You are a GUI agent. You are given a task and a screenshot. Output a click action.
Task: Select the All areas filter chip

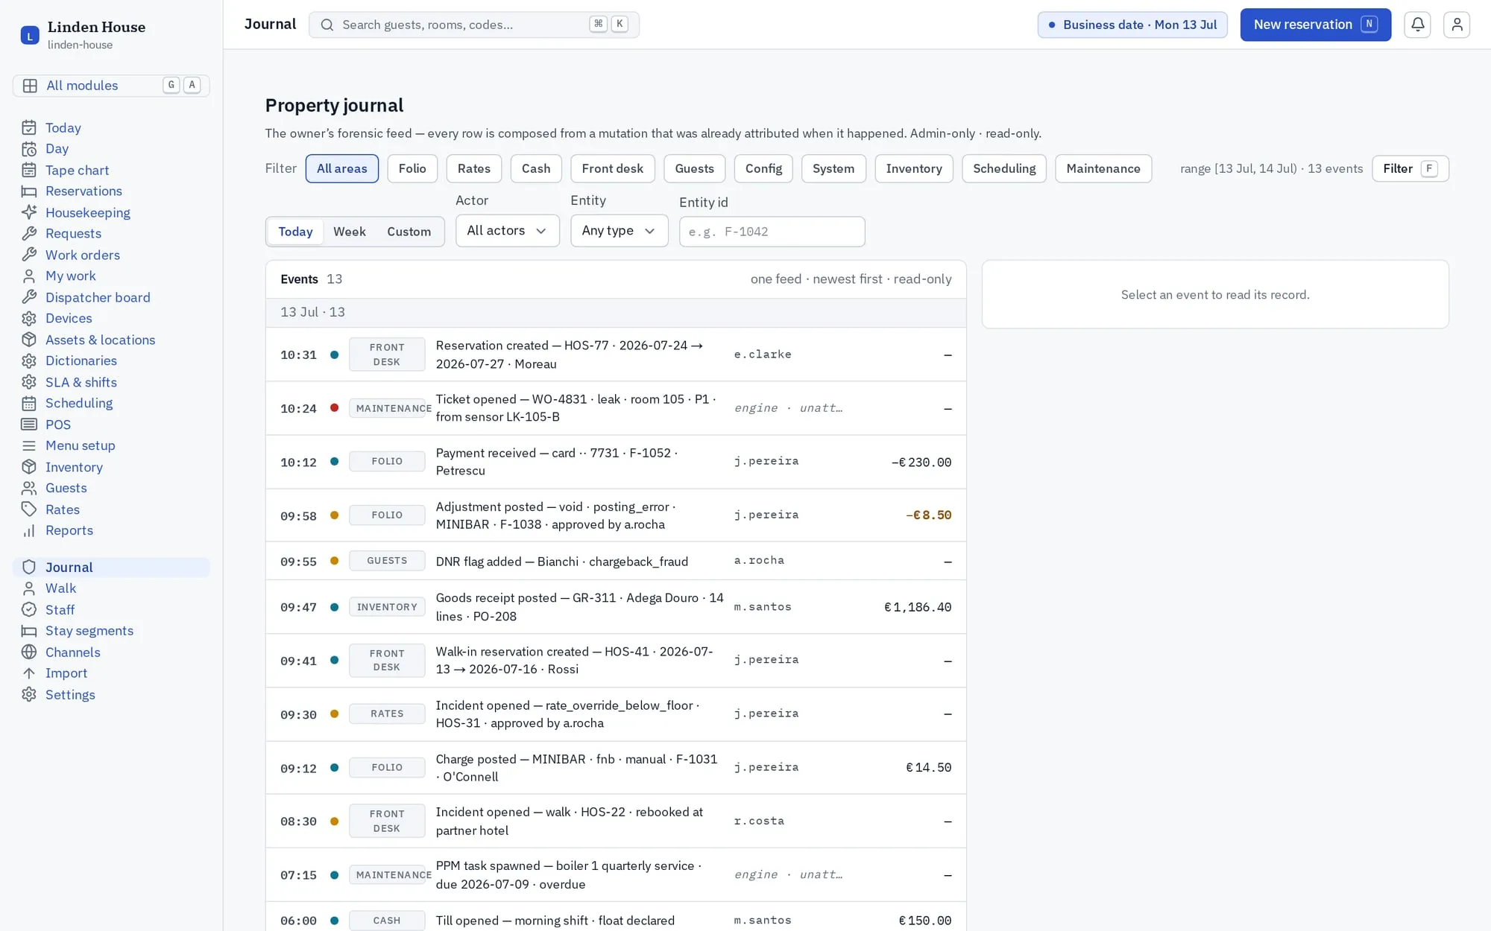click(x=341, y=168)
